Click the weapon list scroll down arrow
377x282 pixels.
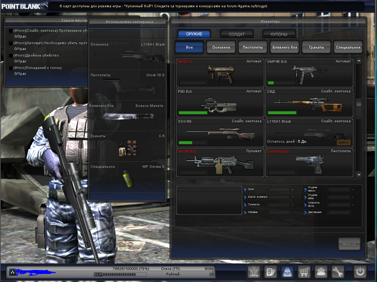[x=359, y=175]
